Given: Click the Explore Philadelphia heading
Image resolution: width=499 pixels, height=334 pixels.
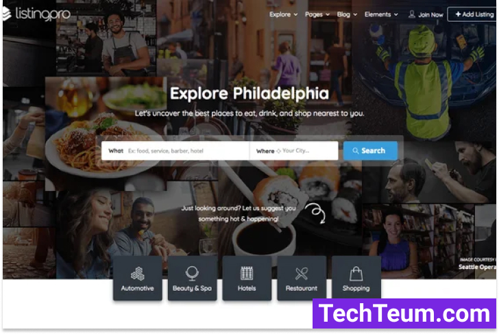Looking at the screenshot, I should 249,94.
